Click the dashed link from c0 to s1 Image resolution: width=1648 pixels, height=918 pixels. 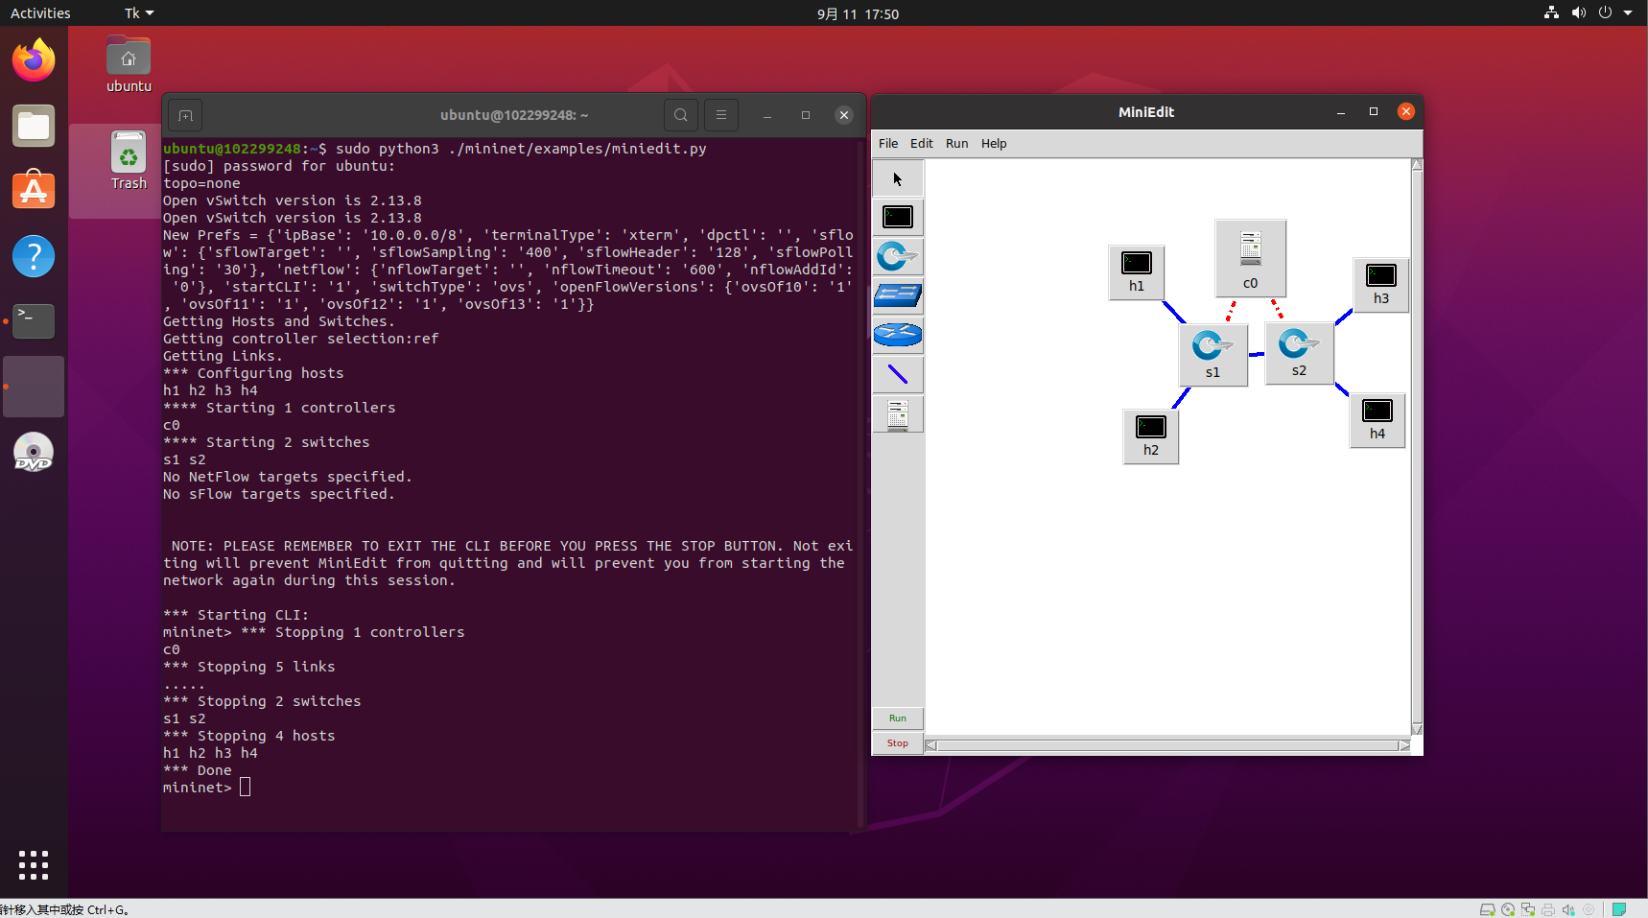1231,312
